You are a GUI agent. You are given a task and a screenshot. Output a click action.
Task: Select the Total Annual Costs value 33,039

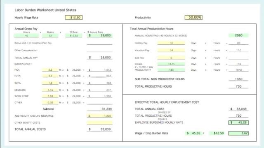100,129
